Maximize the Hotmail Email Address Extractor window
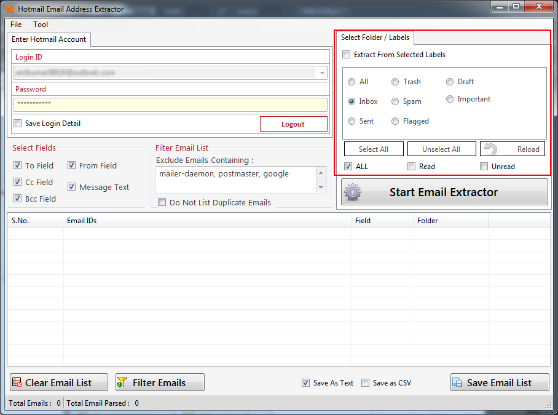The image size is (558, 415). tap(516, 6)
